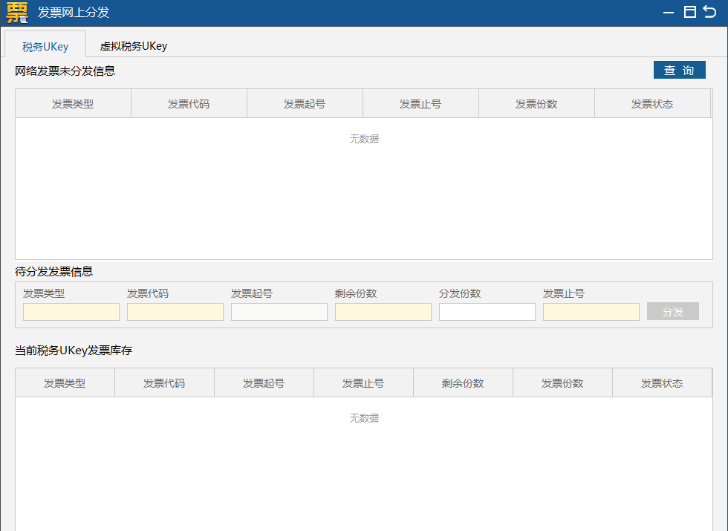Open the 虚拟税务UKey tab
The width and height of the screenshot is (728, 531).
tap(134, 46)
